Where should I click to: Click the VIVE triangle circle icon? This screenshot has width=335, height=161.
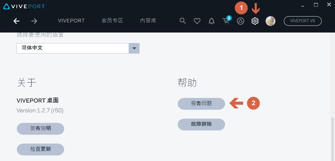(x=241, y=21)
